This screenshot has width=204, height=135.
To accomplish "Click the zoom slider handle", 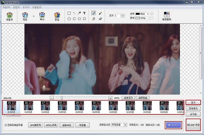I will (62, 98).
